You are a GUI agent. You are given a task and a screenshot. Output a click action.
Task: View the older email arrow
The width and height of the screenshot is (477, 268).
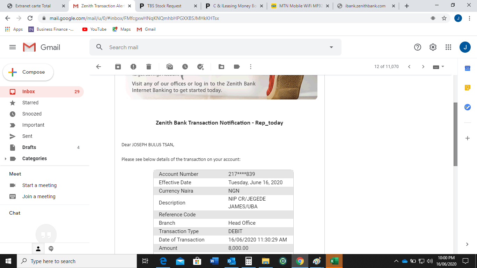tap(423, 67)
